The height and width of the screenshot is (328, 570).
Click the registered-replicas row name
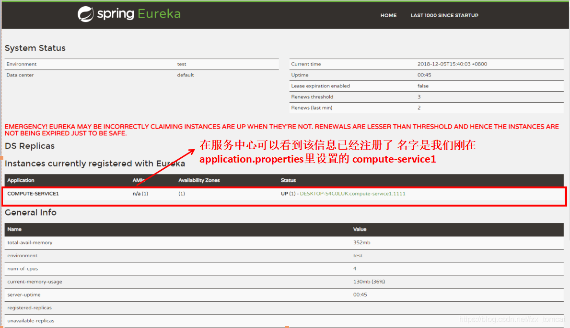pyautogui.click(x=29, y=308)
